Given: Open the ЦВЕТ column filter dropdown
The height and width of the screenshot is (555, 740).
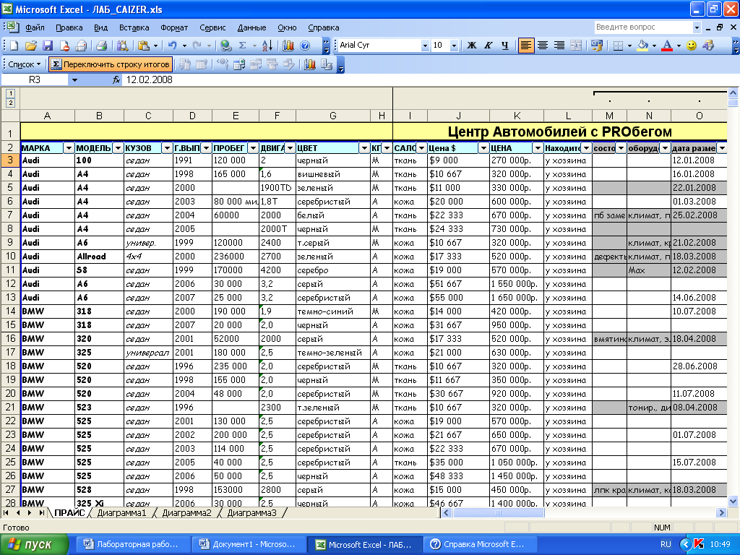Looking at the screenshot, I should click(364, 148).
